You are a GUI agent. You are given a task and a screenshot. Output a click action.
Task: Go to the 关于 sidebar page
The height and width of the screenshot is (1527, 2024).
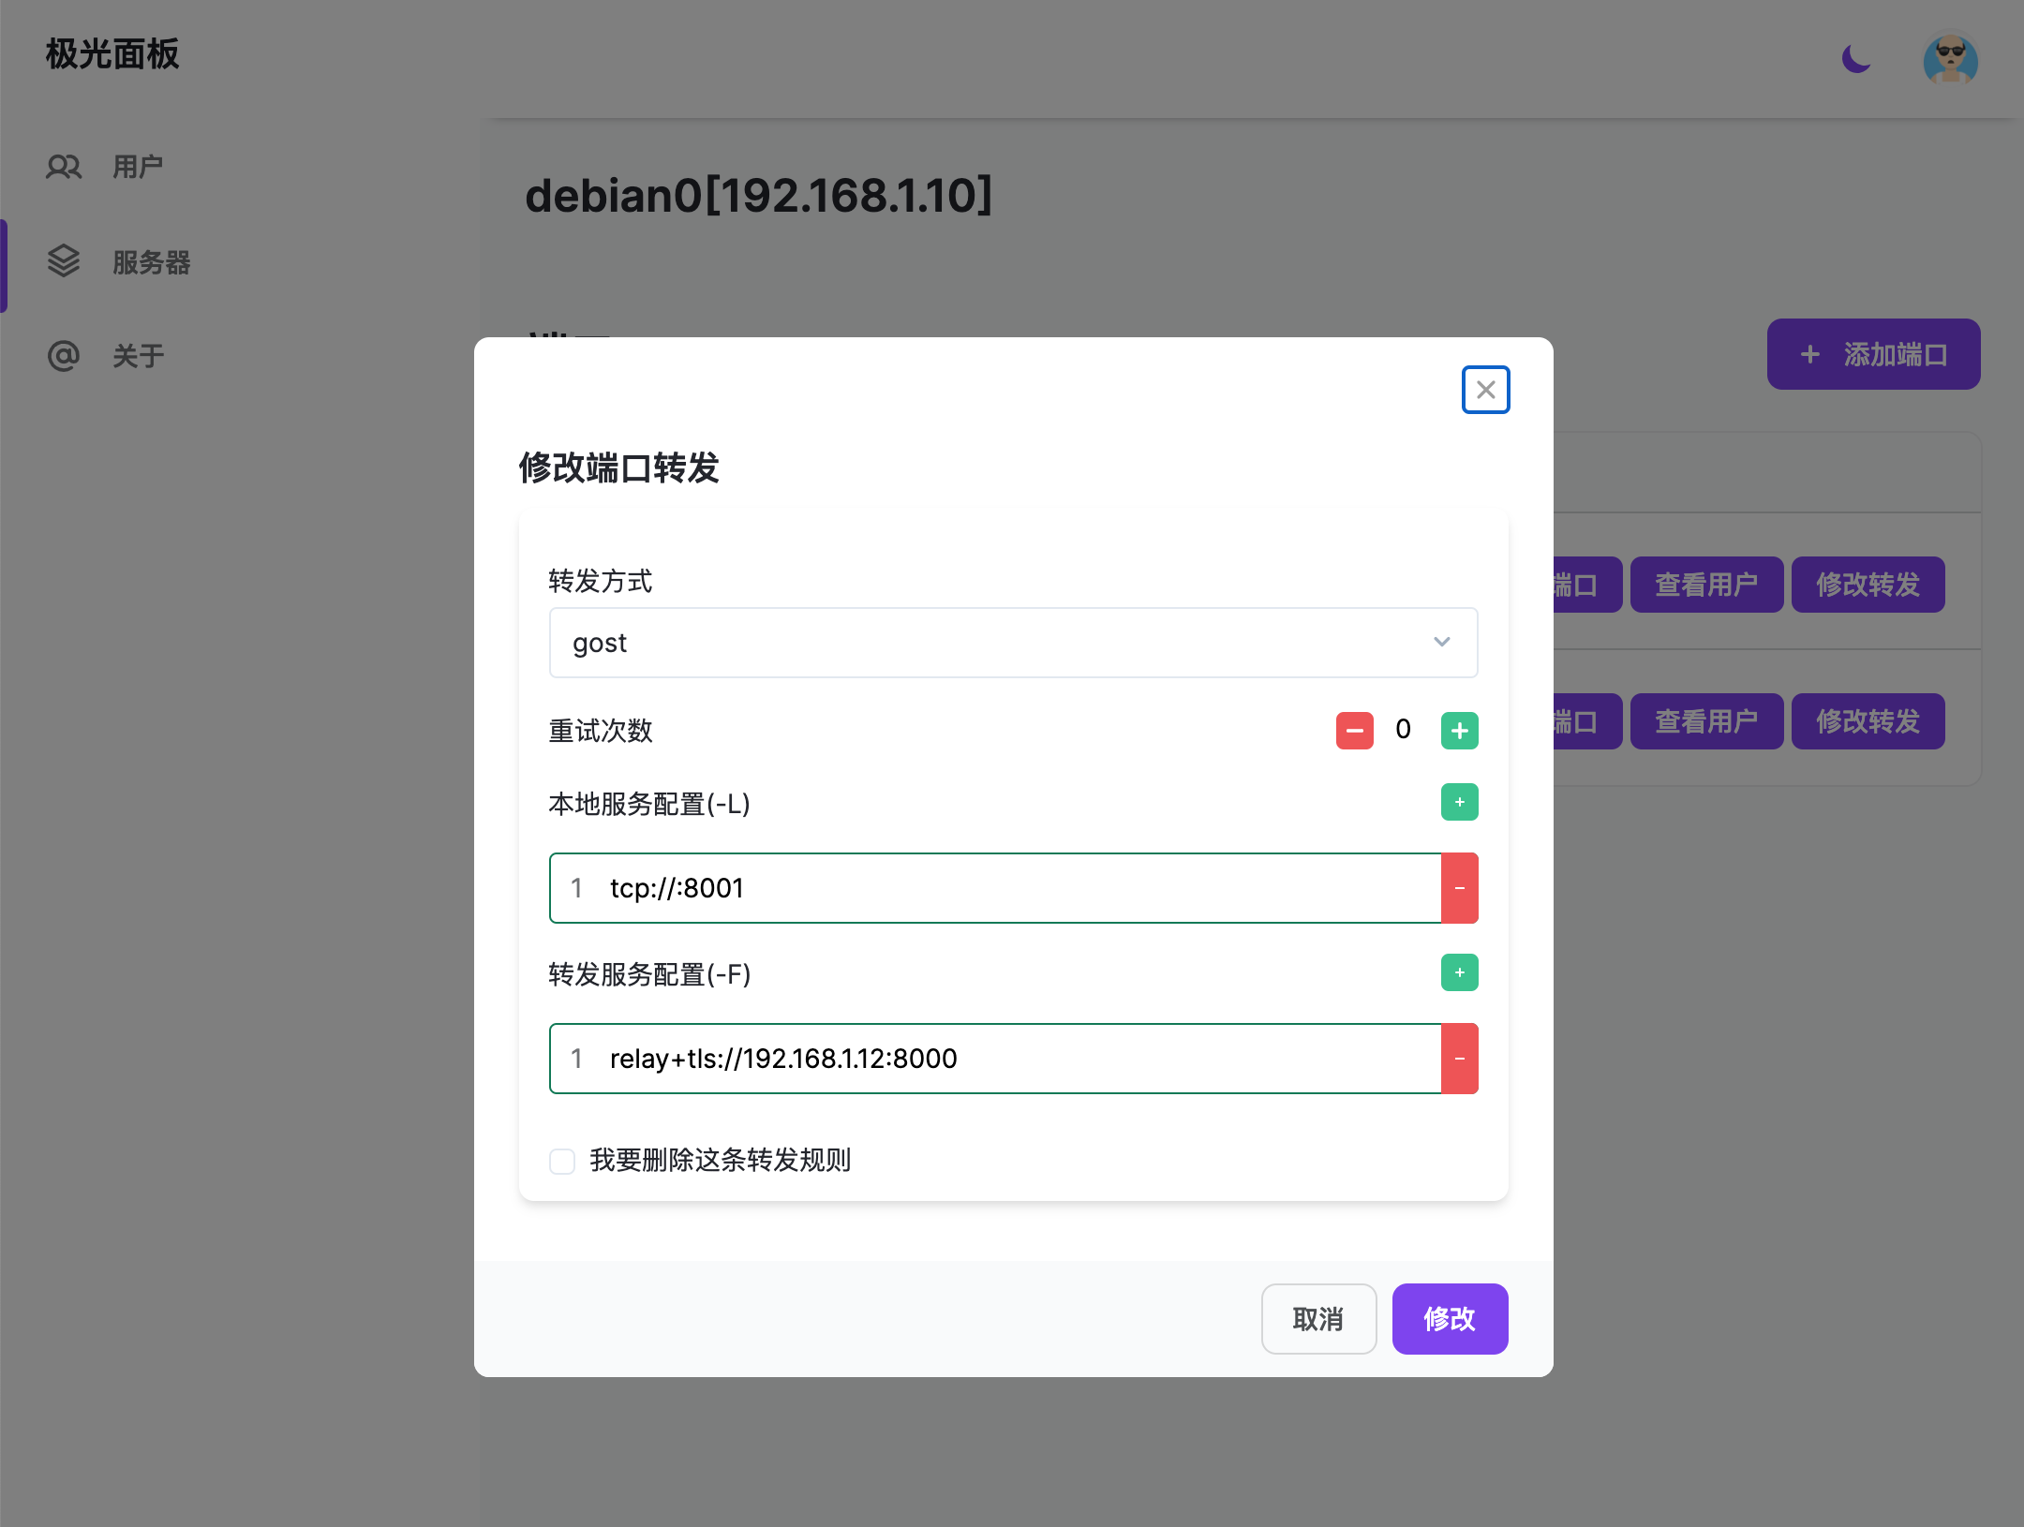pyautogui.click(x=138, y=356)
